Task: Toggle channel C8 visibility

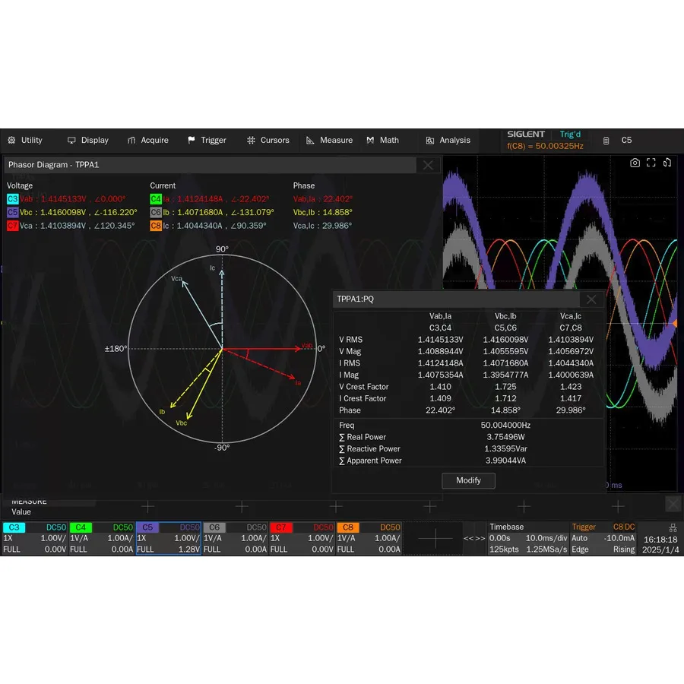Action: tap(347, 527)
